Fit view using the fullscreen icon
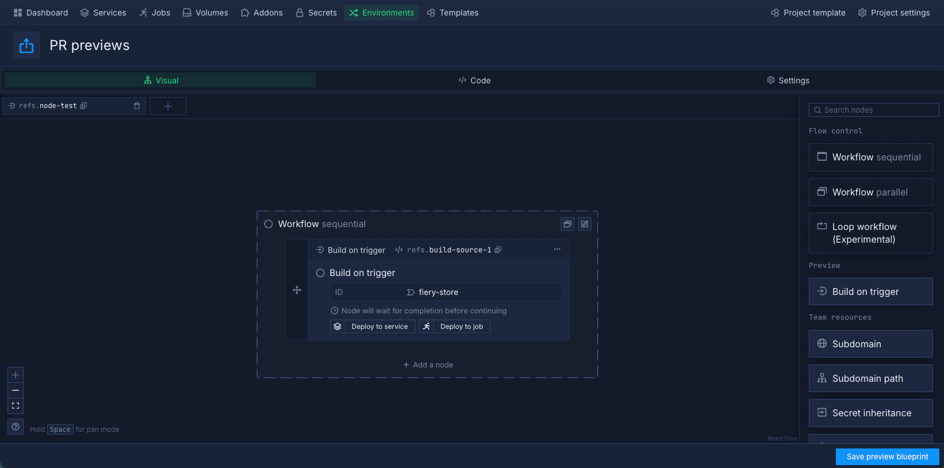944x468 pixels. point(16,406)
